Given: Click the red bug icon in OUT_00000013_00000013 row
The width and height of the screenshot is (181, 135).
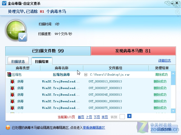Looking at the screenshot, I should click(12, 81).
